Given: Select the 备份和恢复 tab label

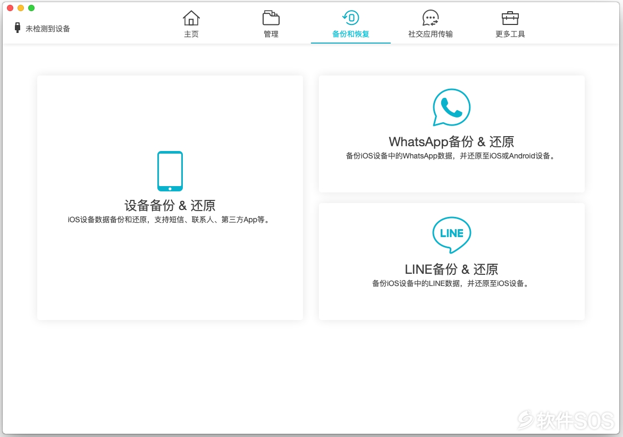Looking at the screenshot, I should (x=350, y=34).
